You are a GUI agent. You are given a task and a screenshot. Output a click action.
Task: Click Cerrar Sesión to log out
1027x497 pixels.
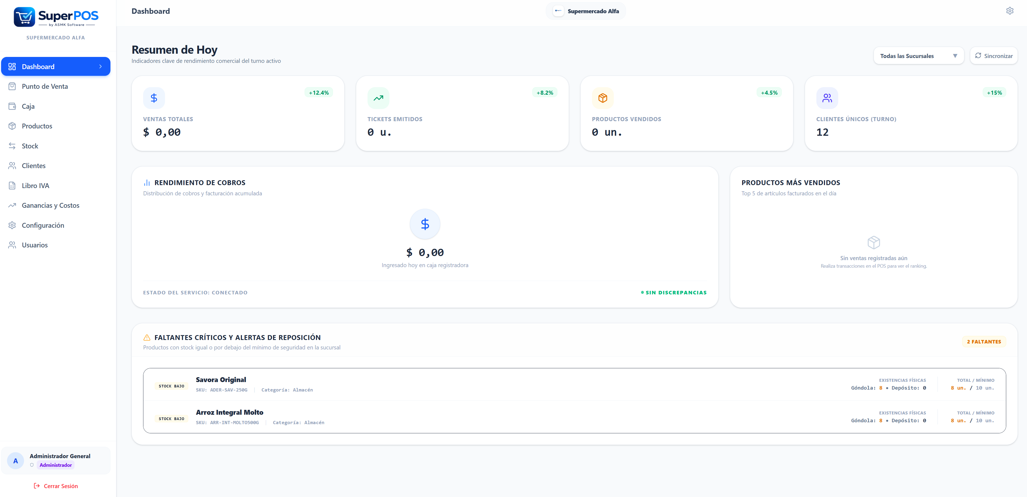56,486
